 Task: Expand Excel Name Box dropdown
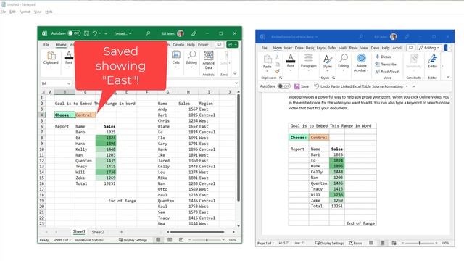[x=69, y=83]
